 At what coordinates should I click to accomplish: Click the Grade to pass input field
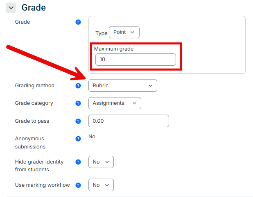[x=129, y=121]
